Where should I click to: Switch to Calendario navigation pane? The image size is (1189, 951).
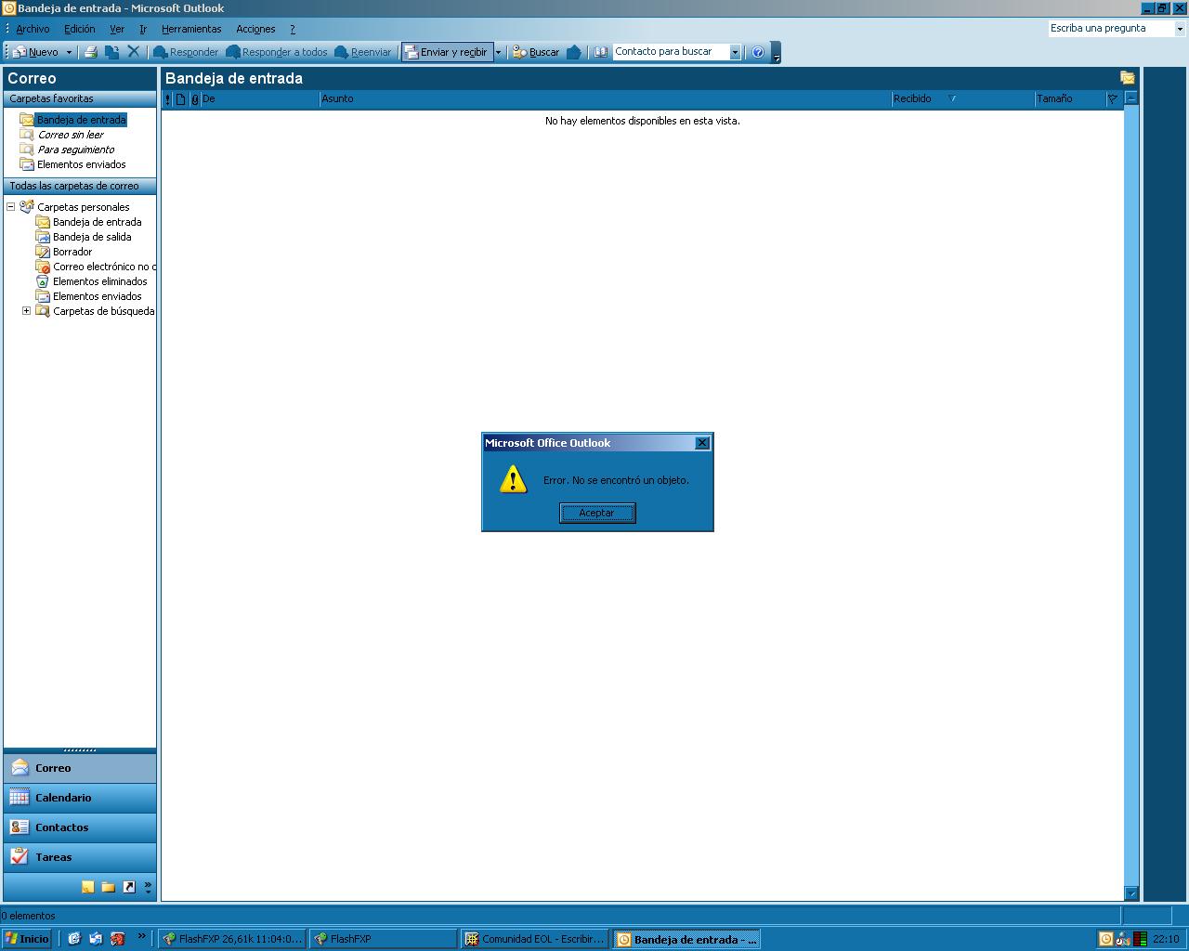coord(80,798)
